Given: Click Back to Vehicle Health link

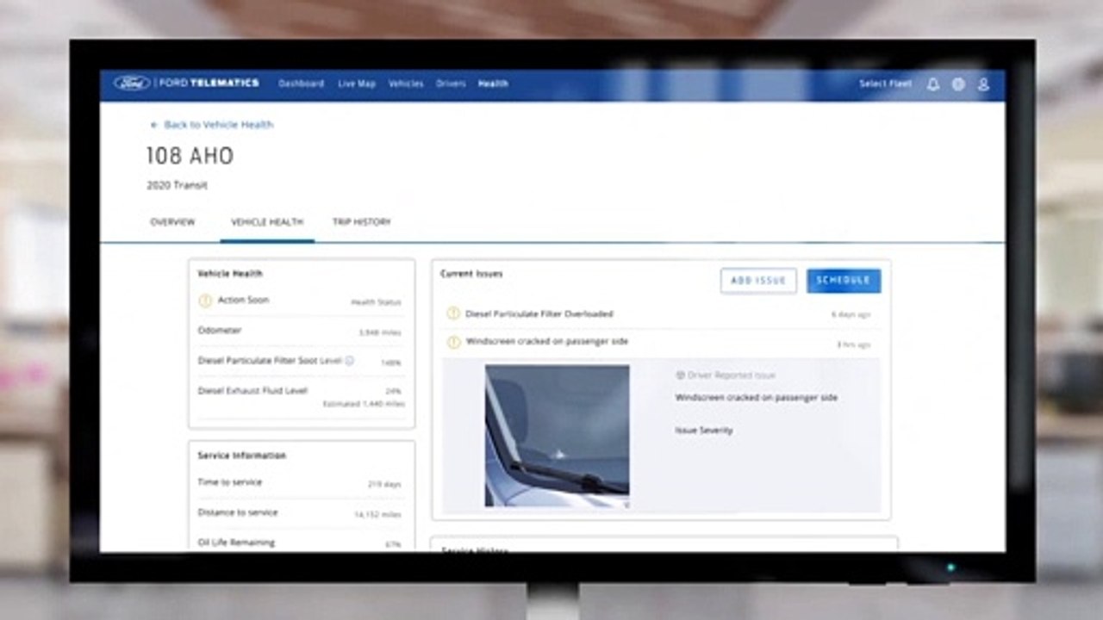Looking at the screenshot, I should 219,125.
